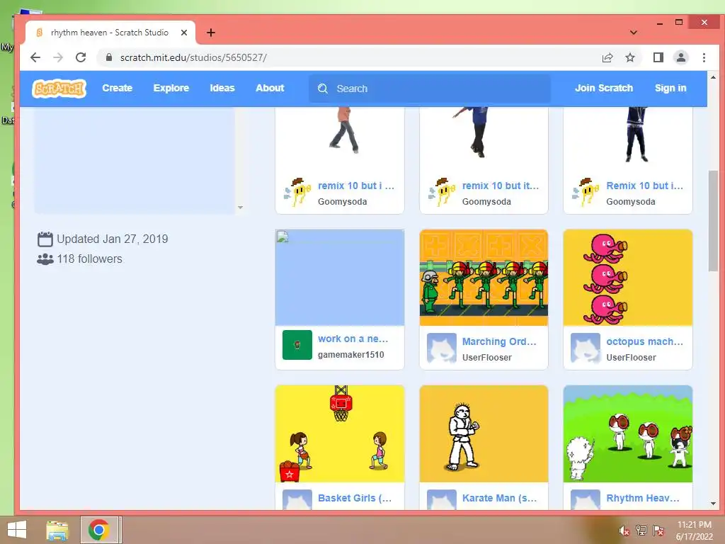This screenshot has height=544, width=725.
Task: Open broken-image thumbnail of 'work on a ne...'
Action: (x=340, y=278)
